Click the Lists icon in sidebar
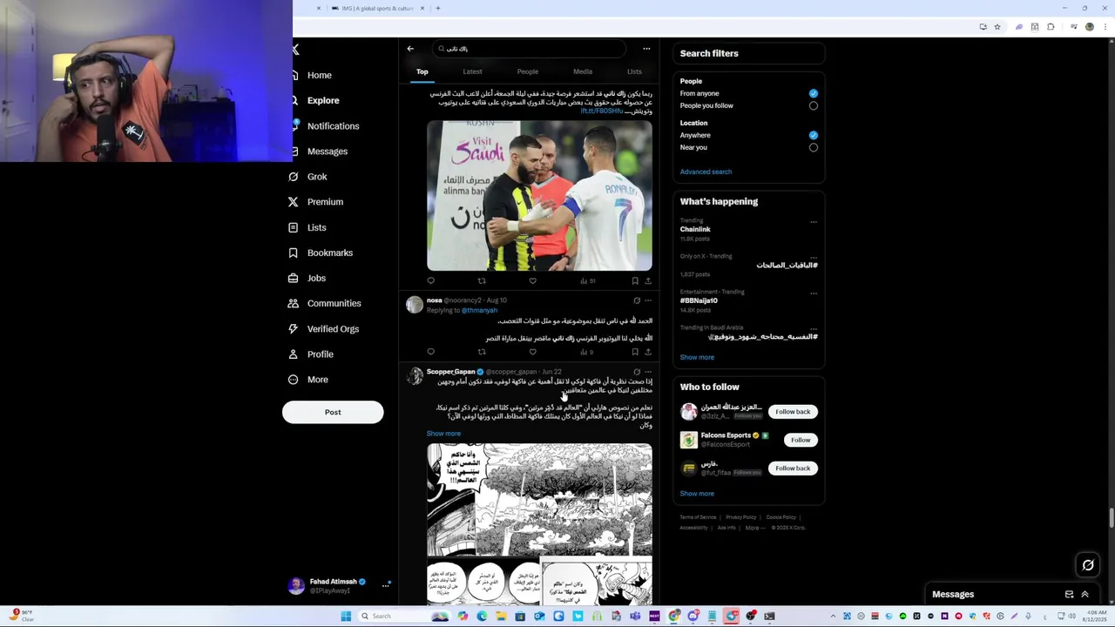The width and height of the screenshot is (1115, 627). coord(294,227)
